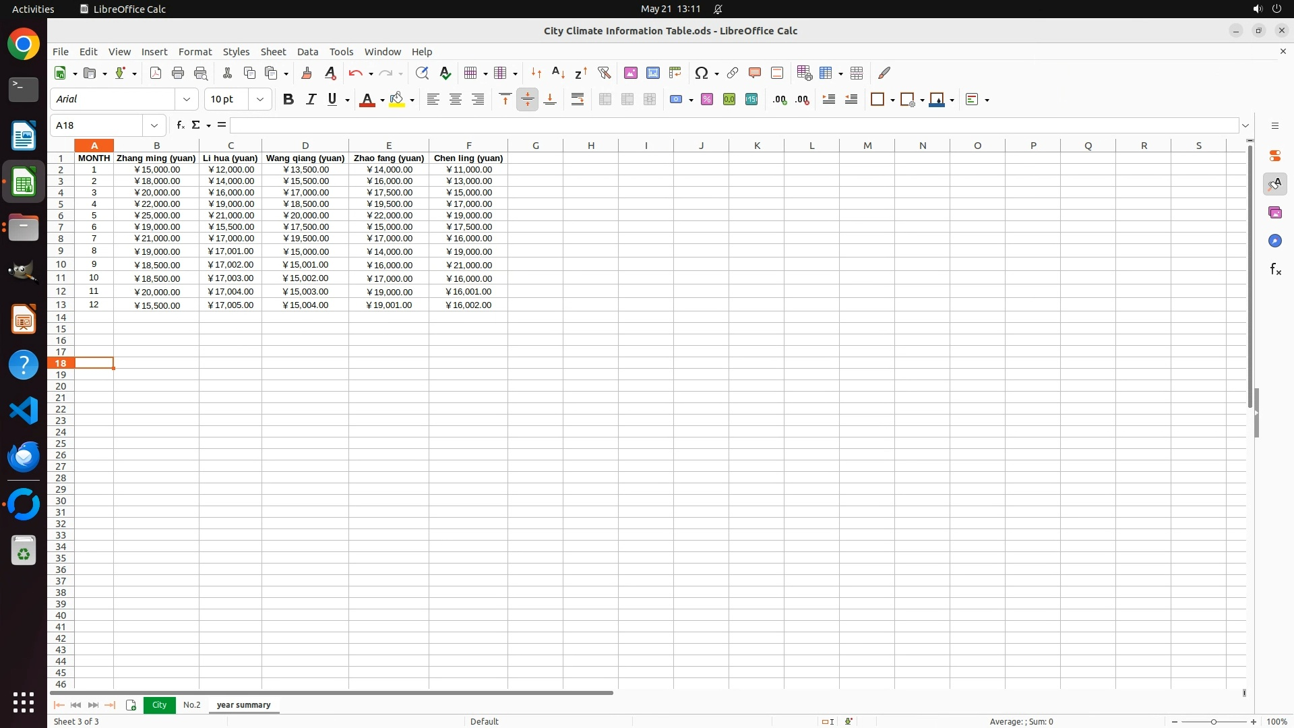
Task: Click the Sort Ascending icon
Action: 558,73
